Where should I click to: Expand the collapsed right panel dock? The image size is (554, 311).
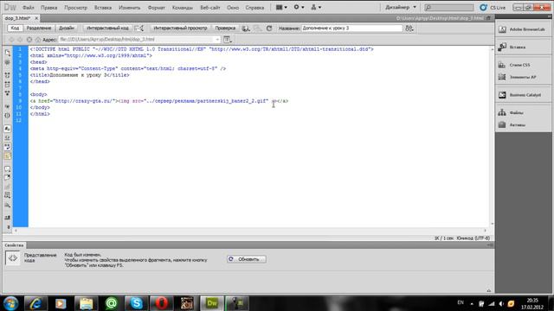point(549,16)
